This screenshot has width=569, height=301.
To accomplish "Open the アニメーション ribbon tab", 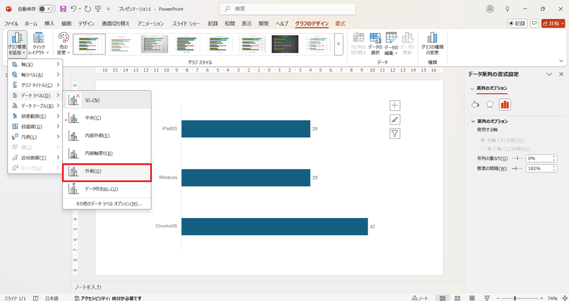I will [x=150, y=23].
